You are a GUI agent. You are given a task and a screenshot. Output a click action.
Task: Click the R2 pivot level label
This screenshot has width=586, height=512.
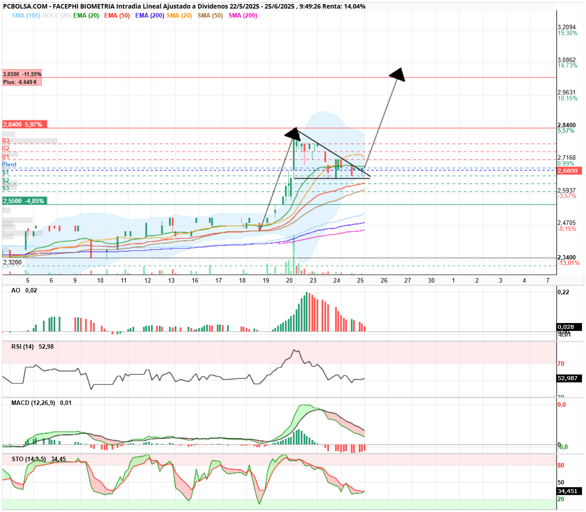click(x=6, y=148)
